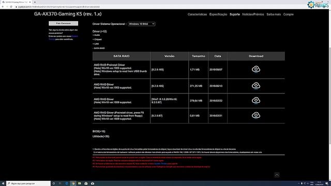
Task: Open the Características tab
Action: (197, 14)
